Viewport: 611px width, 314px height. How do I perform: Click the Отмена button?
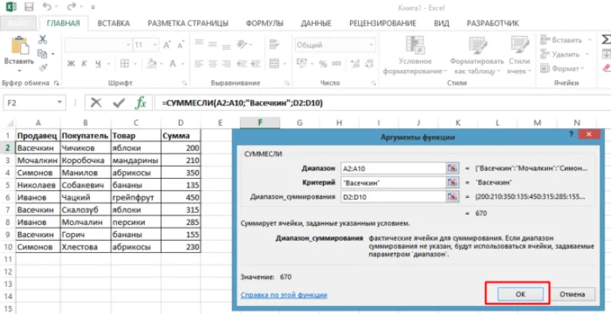(x=573, y=294)
